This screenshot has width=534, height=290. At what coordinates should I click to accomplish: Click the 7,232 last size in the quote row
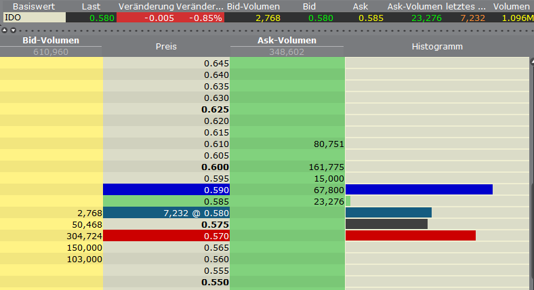(x=472, y=18)
